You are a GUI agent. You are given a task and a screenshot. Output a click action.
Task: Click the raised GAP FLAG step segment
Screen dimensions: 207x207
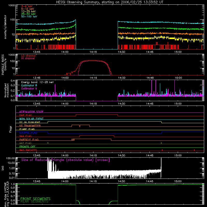coord(97,115)
